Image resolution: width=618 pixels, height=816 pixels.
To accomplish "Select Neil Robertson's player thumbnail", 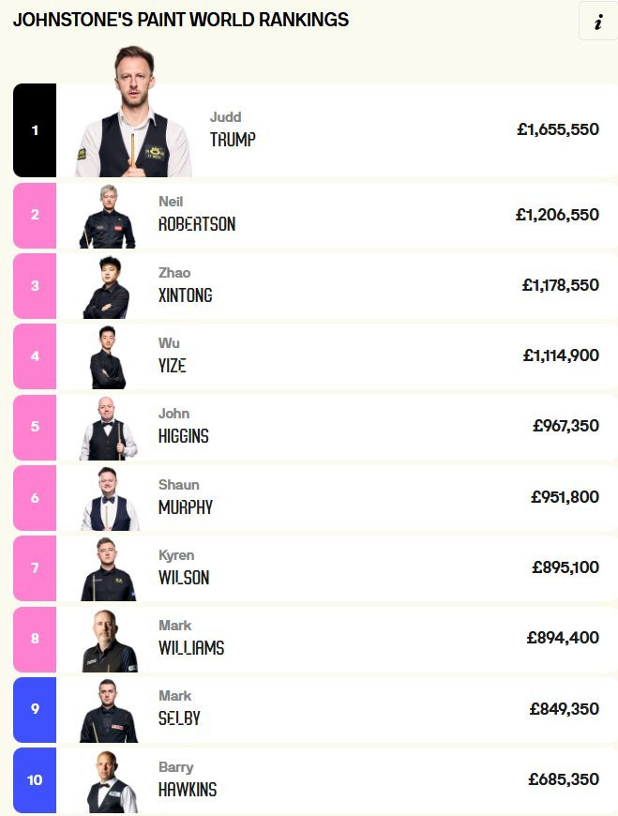I will (108, 216).
